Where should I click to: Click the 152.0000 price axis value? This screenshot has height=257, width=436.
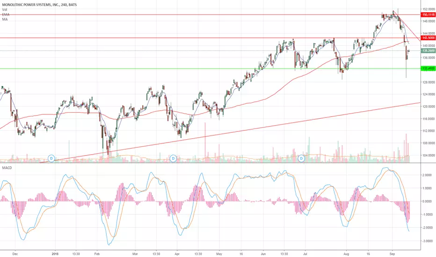pos(429,9)
